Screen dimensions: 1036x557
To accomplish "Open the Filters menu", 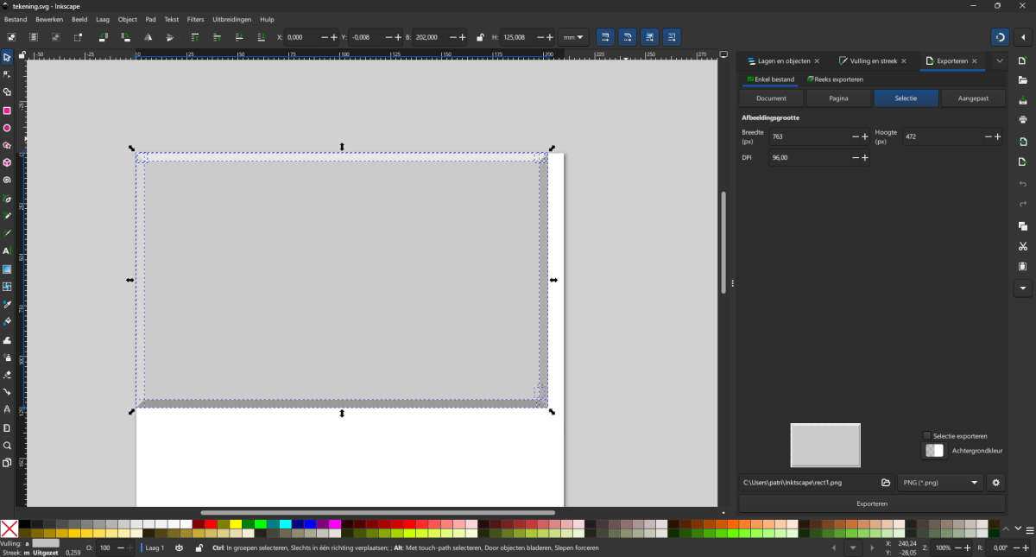I will click(x=196, y=19).
